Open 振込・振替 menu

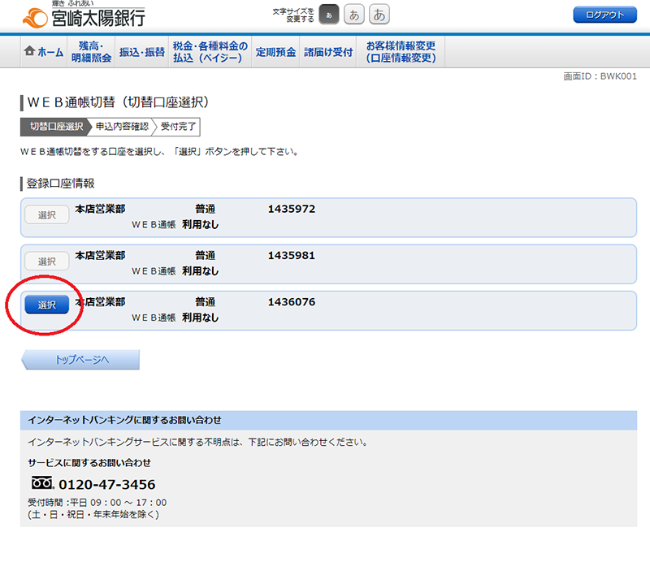coord(141,52)
